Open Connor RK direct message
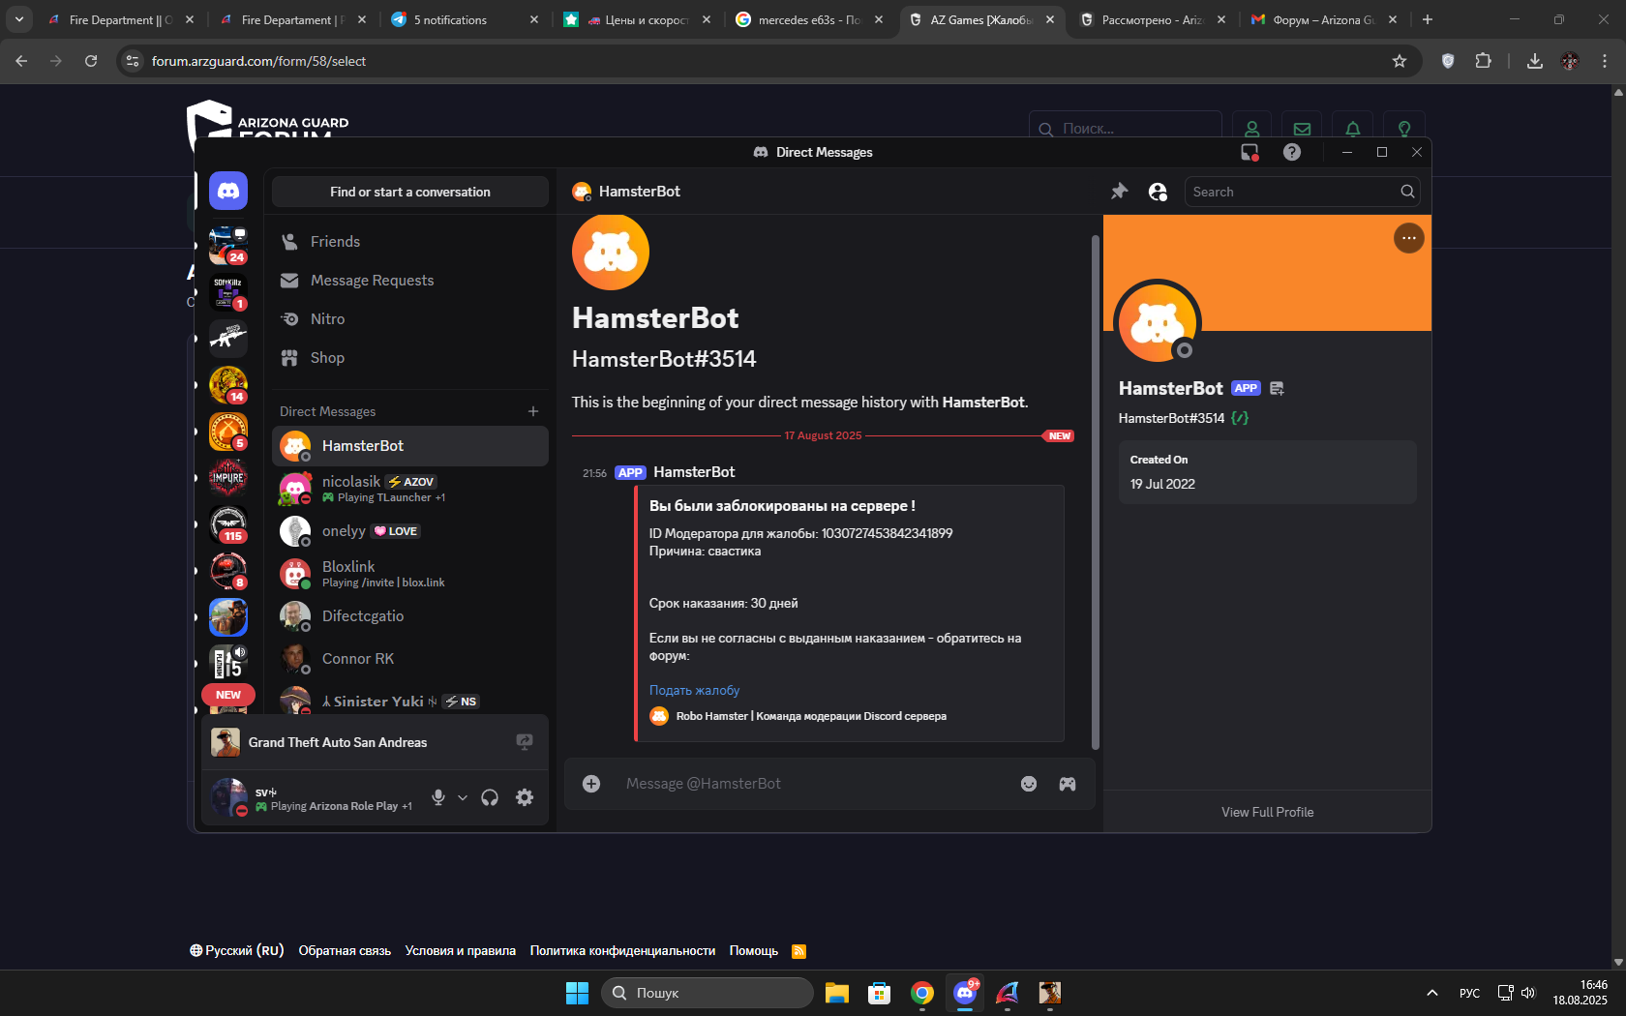This screenshot has height=1016, width=1626. (x=410, y=659)
